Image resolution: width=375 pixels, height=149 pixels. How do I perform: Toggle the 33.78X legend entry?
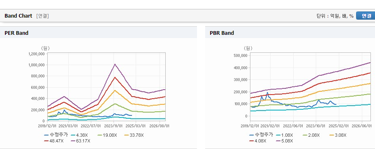pyautogui.click(x=134, y=135)
